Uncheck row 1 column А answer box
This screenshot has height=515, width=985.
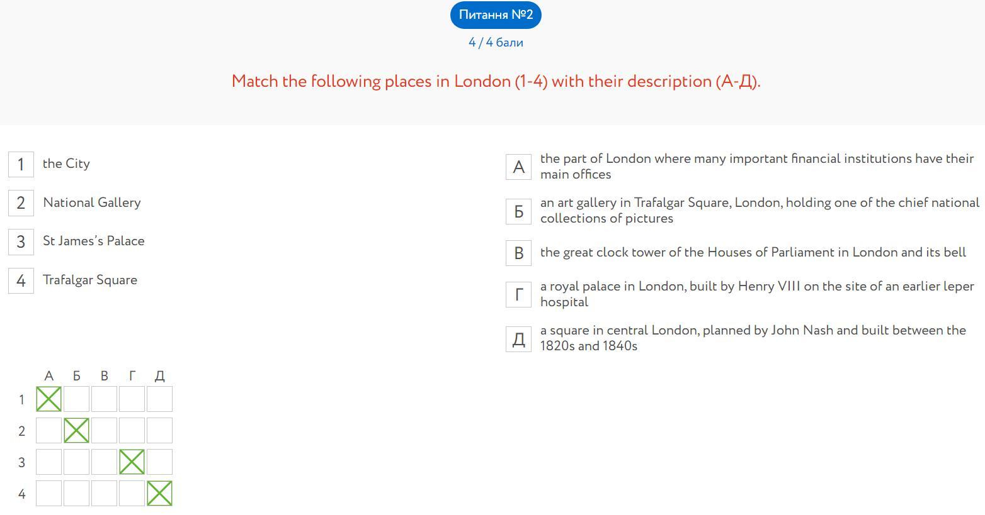tap(49, 399)
